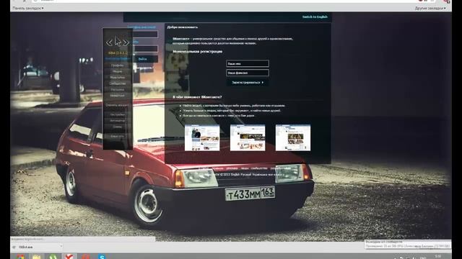
Task: Open 'Профиль' in the VkBot side menu
Action: click(117, 65)
